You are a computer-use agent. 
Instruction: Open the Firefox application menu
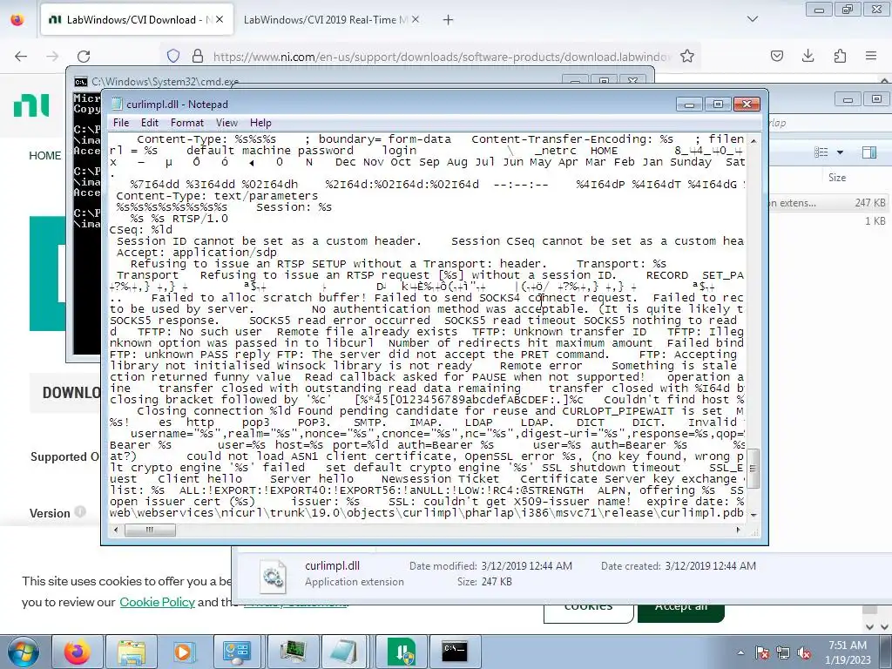point(871,56)
